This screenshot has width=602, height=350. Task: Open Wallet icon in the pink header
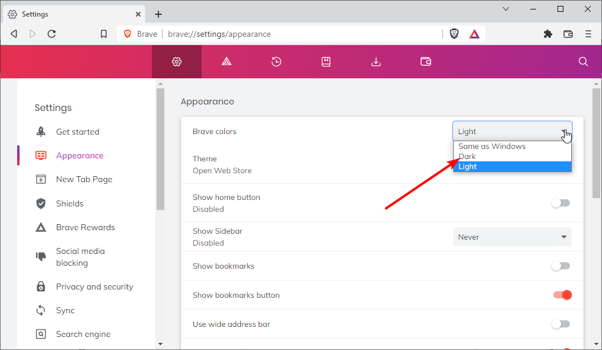coord(426,62)
